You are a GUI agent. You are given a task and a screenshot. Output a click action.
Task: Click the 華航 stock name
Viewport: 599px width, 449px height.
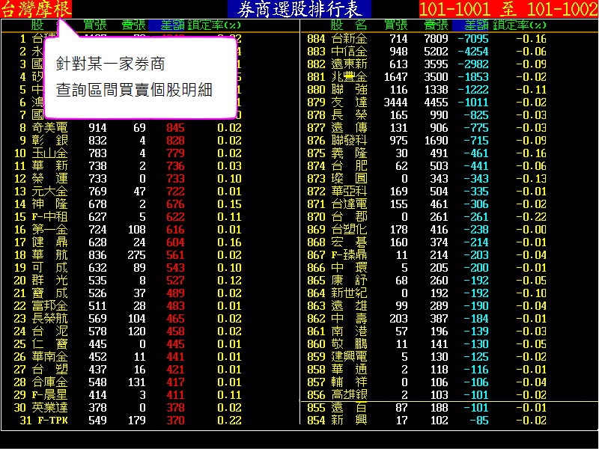click(x=49, y=255)
